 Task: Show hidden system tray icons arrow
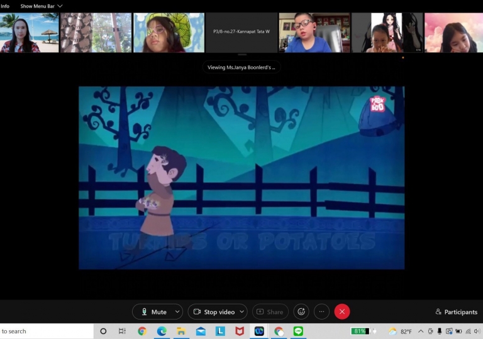coord(421,331)
